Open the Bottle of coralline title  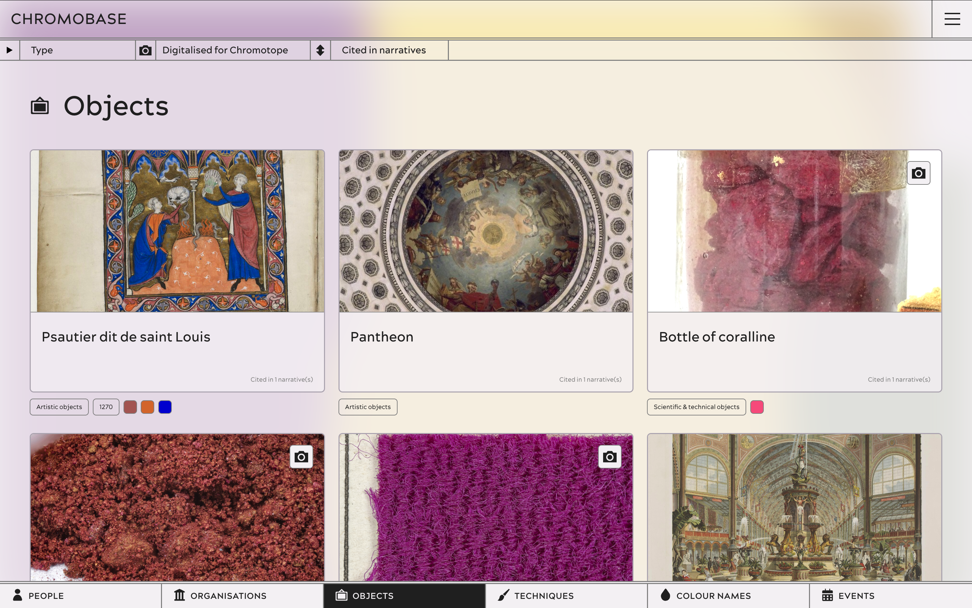[x=717, y=336]
